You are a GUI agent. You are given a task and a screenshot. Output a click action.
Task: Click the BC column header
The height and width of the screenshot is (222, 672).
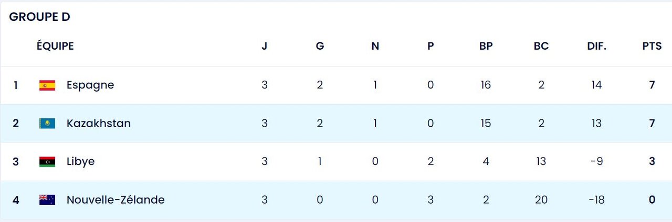[541, 46]
